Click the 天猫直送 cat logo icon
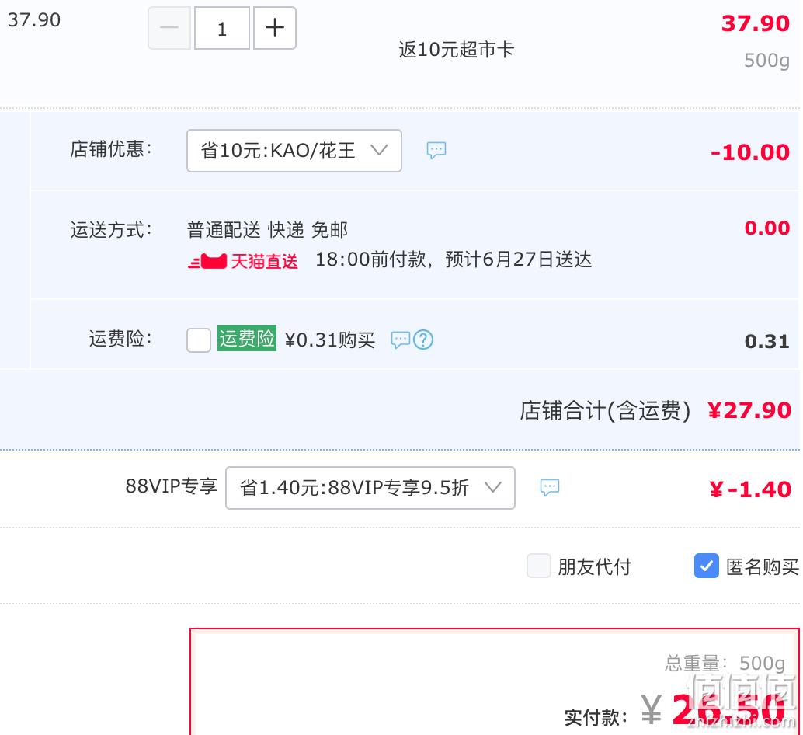 208,261
